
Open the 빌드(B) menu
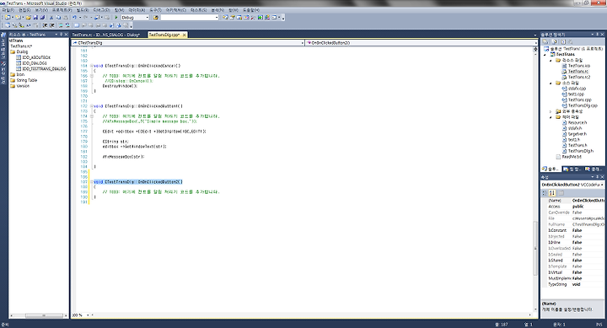pos(83,10)
